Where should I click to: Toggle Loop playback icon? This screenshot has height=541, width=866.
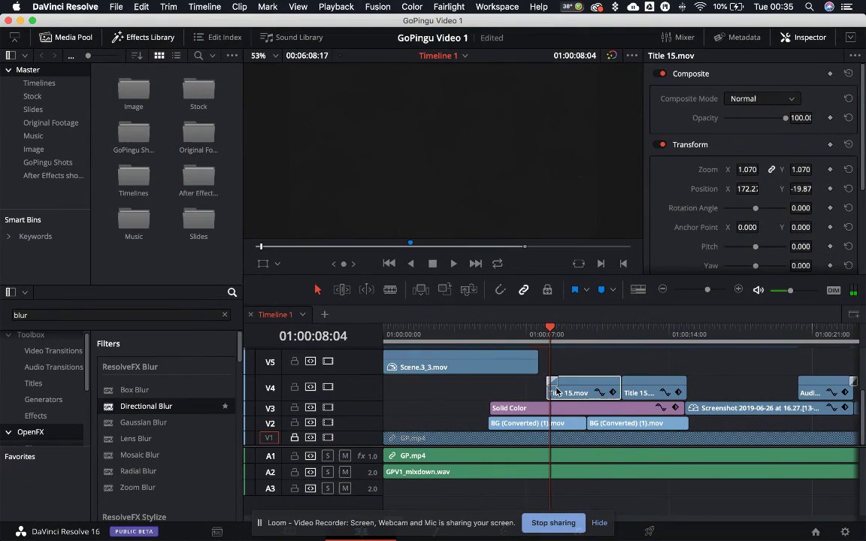click(497, 264)
